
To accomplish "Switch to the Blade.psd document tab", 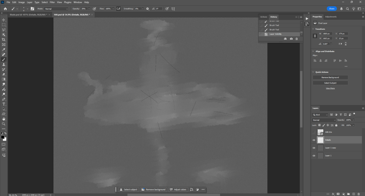I will 30,15.
